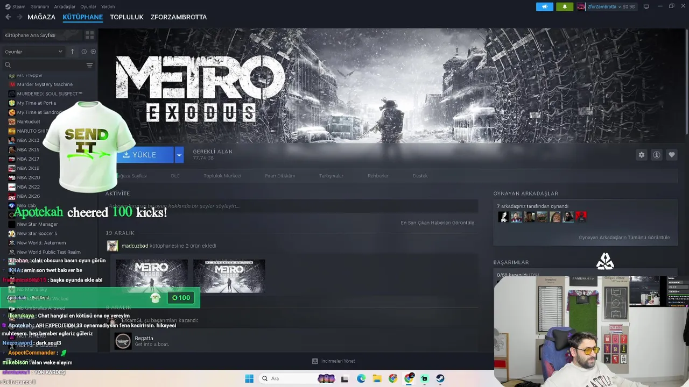689x387 pixels.
Task: Open the Oyunlar filter dropdown
Action: click(x=34, y=52)
